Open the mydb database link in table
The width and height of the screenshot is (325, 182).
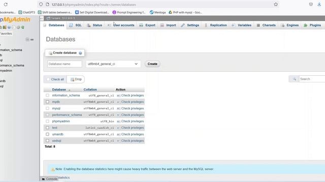56,102
